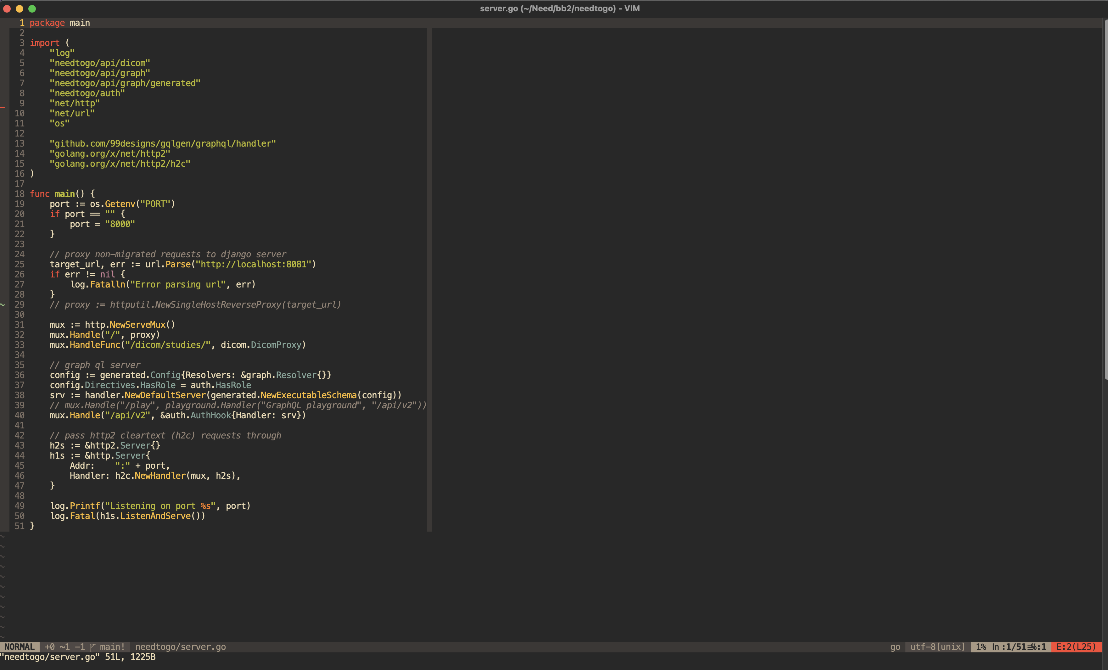Click 'AuthHook' on line 40

click(x=211, y=416)
